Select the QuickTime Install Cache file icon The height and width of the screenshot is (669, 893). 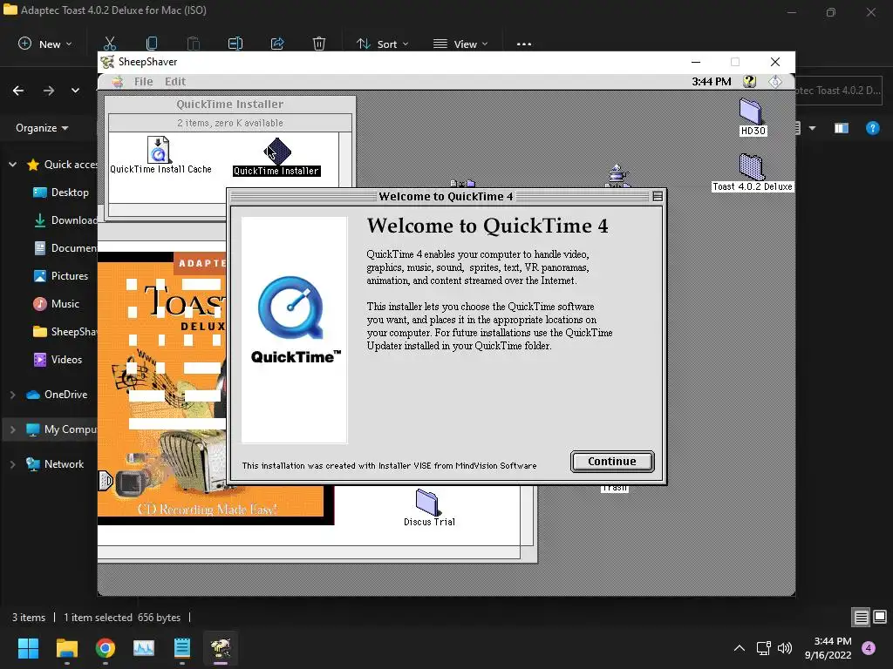point(159,150)
